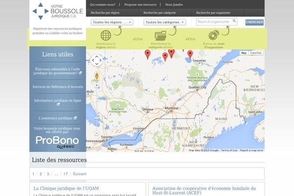Screen dimensions: 294x196
Task: Click the red map marker near Saguenay
Action: point(190,55)
